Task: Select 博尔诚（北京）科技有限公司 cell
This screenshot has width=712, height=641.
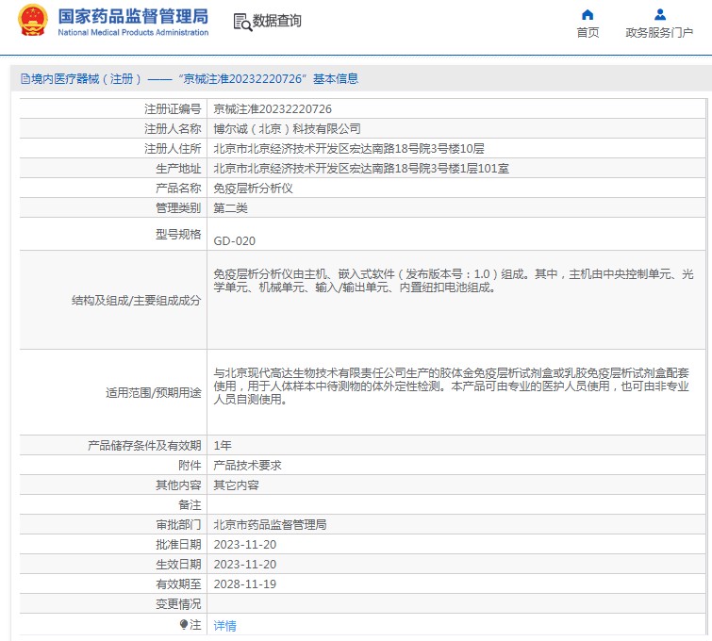Action: click(287, 129)
